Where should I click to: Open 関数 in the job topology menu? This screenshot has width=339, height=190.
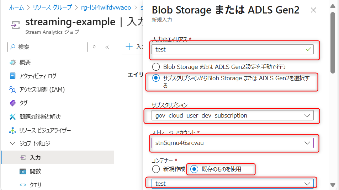coord(35,171)
